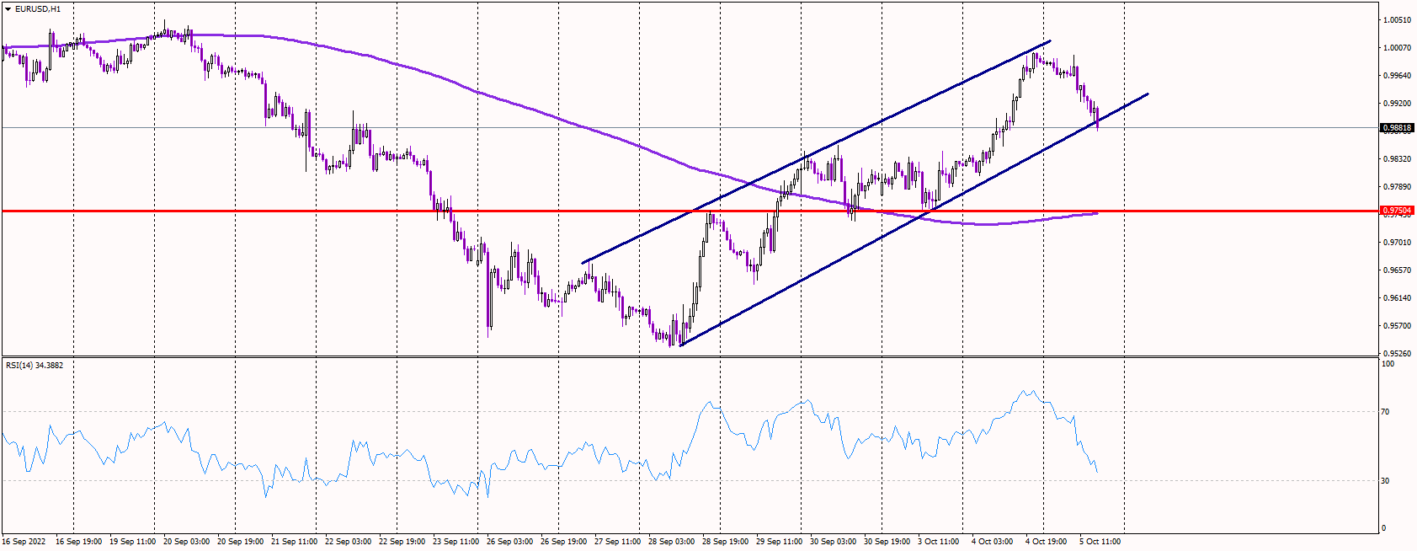Click the current price label 0.98818
Screen dimensions: 1417x551
pos(1397,128)
